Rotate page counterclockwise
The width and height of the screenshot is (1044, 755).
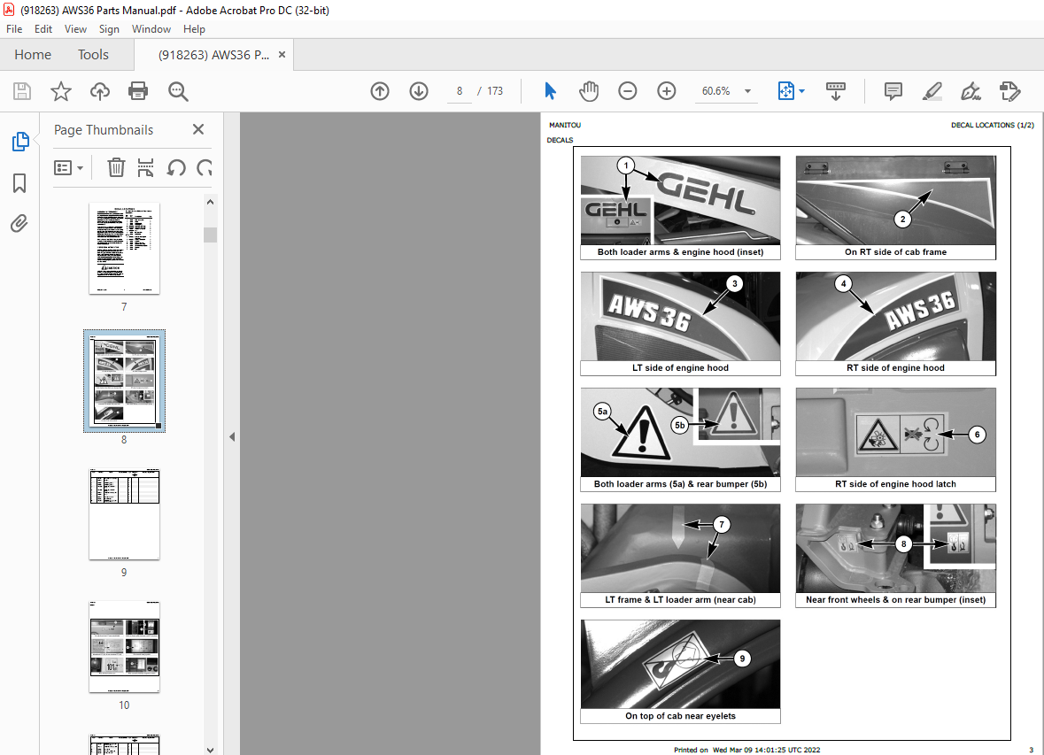click(x=176, y=168)
